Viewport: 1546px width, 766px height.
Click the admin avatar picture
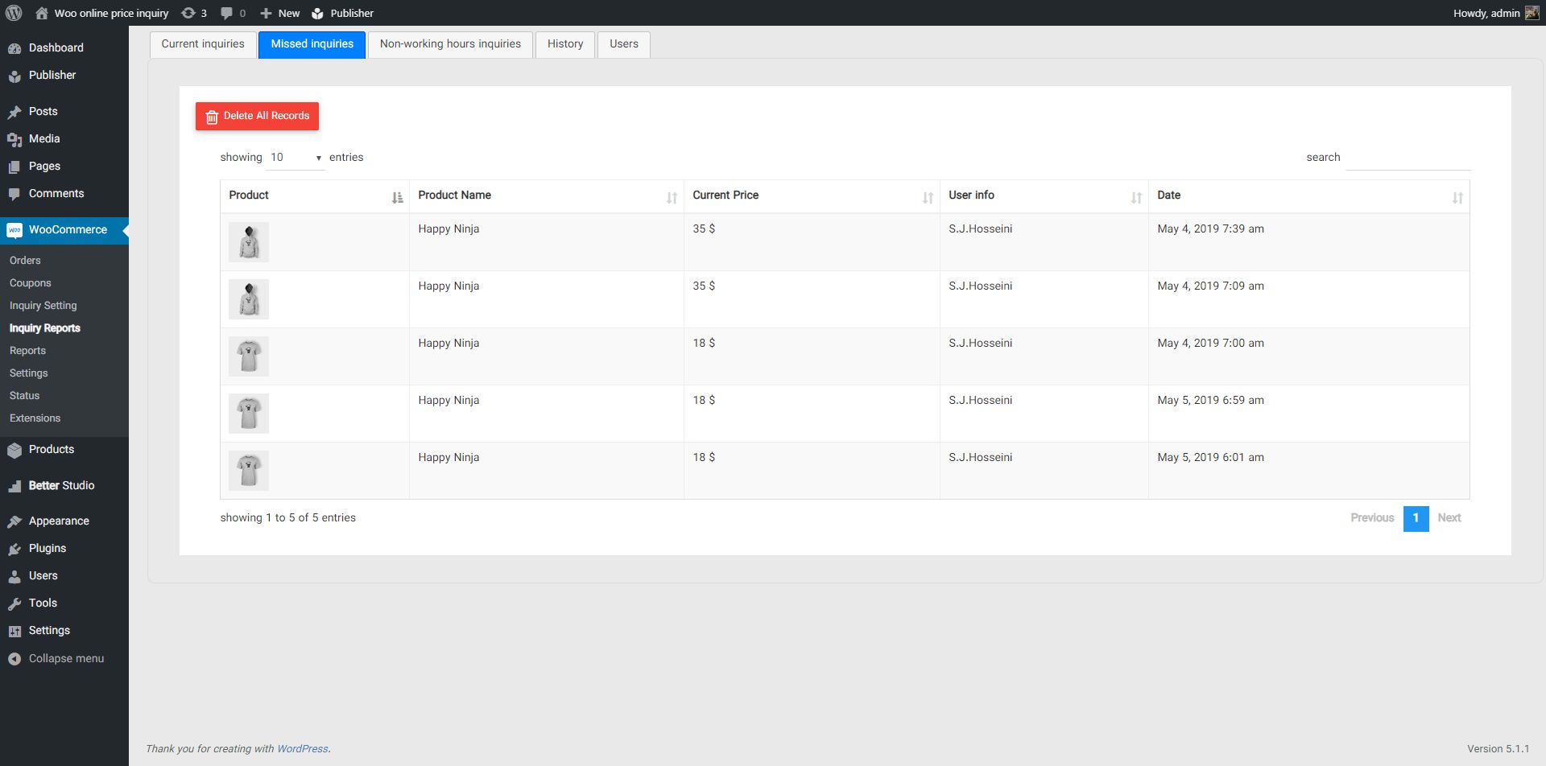pyautogui.click(x=1532, y=13)
